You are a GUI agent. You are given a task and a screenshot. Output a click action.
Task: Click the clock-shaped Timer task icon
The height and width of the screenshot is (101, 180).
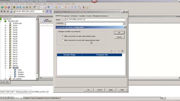[62, 7]
